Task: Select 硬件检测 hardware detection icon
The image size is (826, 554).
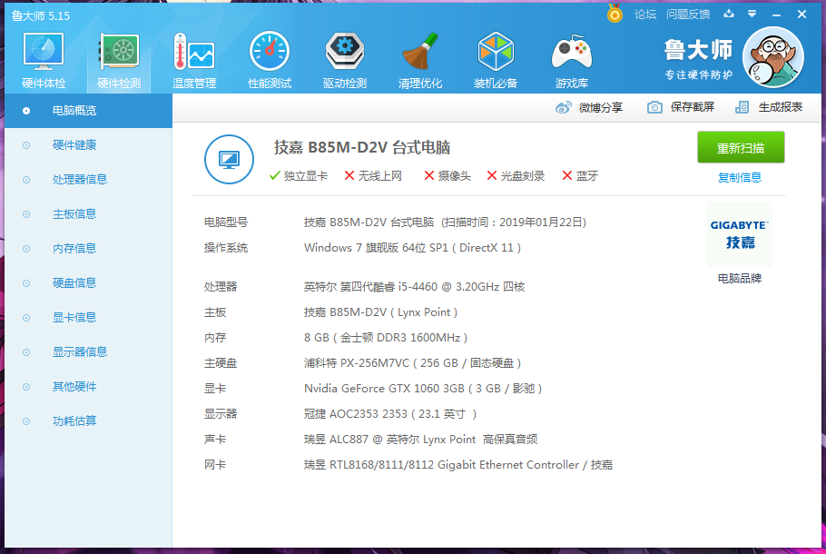Action: (119, 61)
